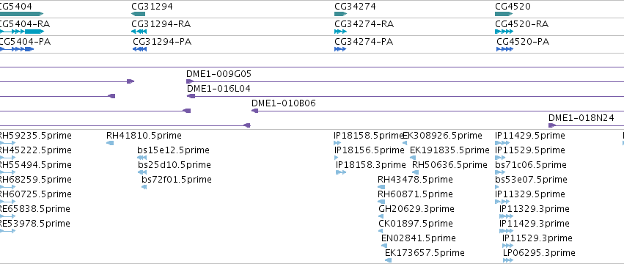Select the CG34274 gene arrow glyph
Viewport: 624px width, 264px height.
tap(341, 14)
